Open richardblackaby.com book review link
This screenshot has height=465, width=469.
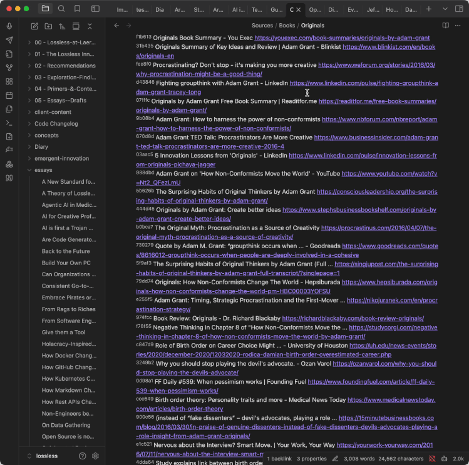[x=353, y=319]
